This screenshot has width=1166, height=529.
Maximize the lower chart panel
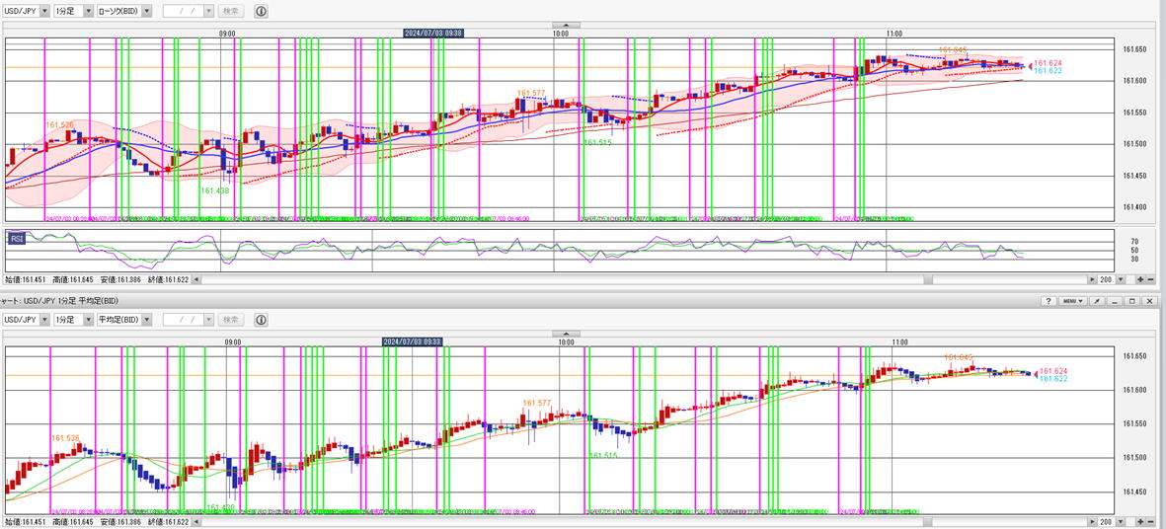pos(1131,301)
